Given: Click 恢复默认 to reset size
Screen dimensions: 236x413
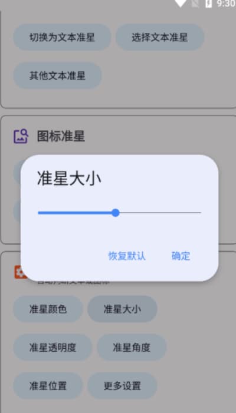Looking at the screenshot, I should point(127,256).
